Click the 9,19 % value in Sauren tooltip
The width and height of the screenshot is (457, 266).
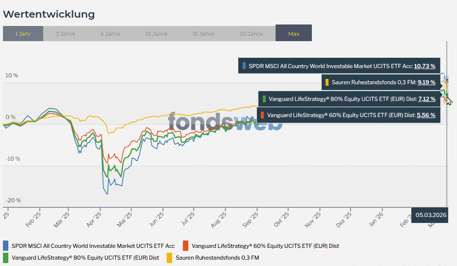427,82
